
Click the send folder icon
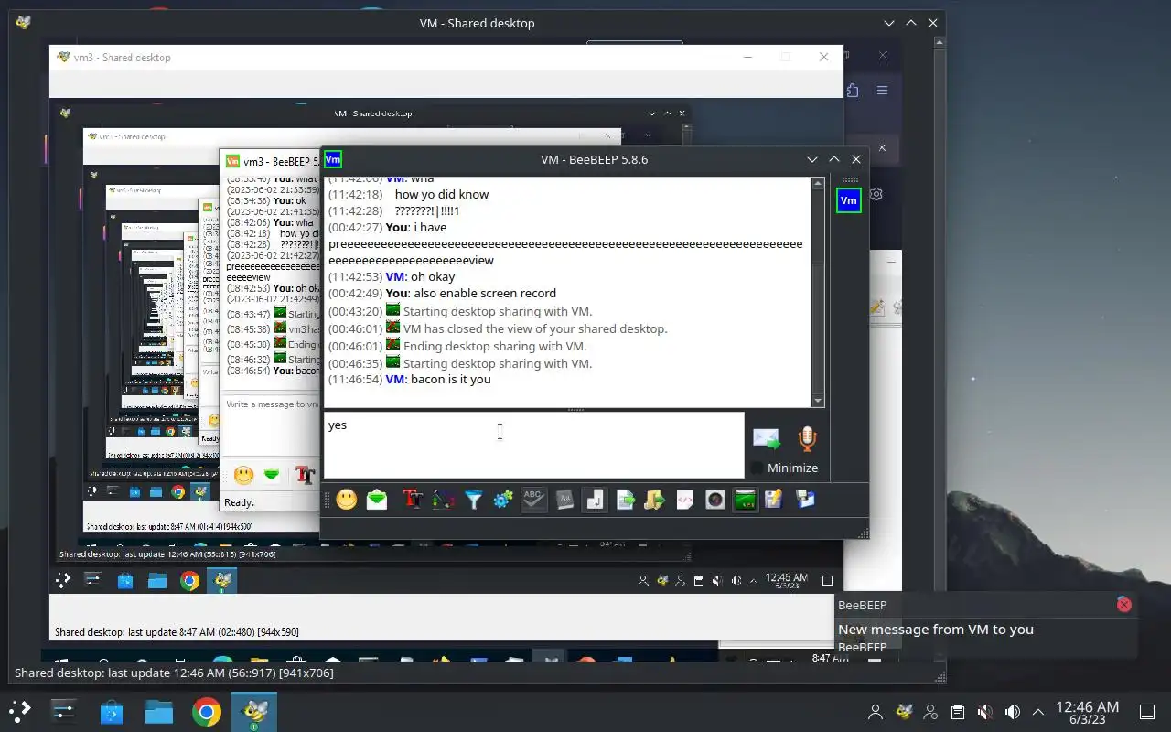(654, 500)
